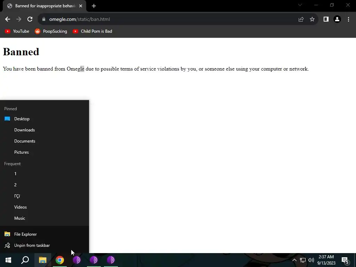Open frequent folder named 1

pyautogui.click(x=44, y=174)
